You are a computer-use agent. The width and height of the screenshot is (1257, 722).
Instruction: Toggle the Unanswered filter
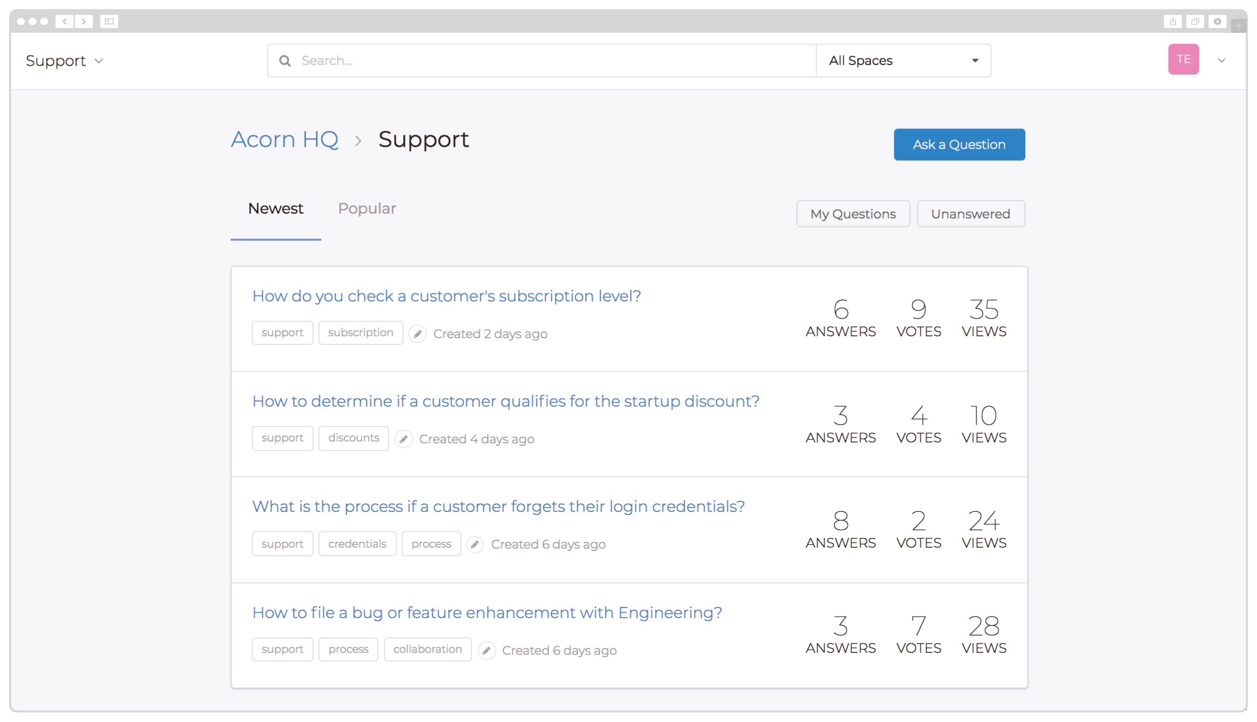tap(970, 214)
